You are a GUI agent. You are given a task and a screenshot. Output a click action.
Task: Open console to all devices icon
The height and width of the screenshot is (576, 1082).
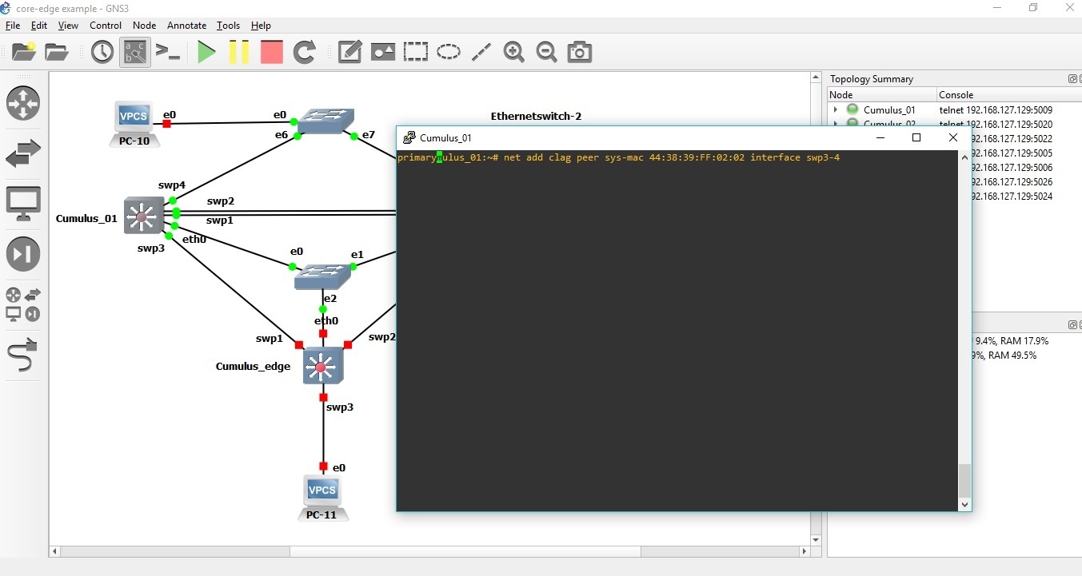point(168,53)
